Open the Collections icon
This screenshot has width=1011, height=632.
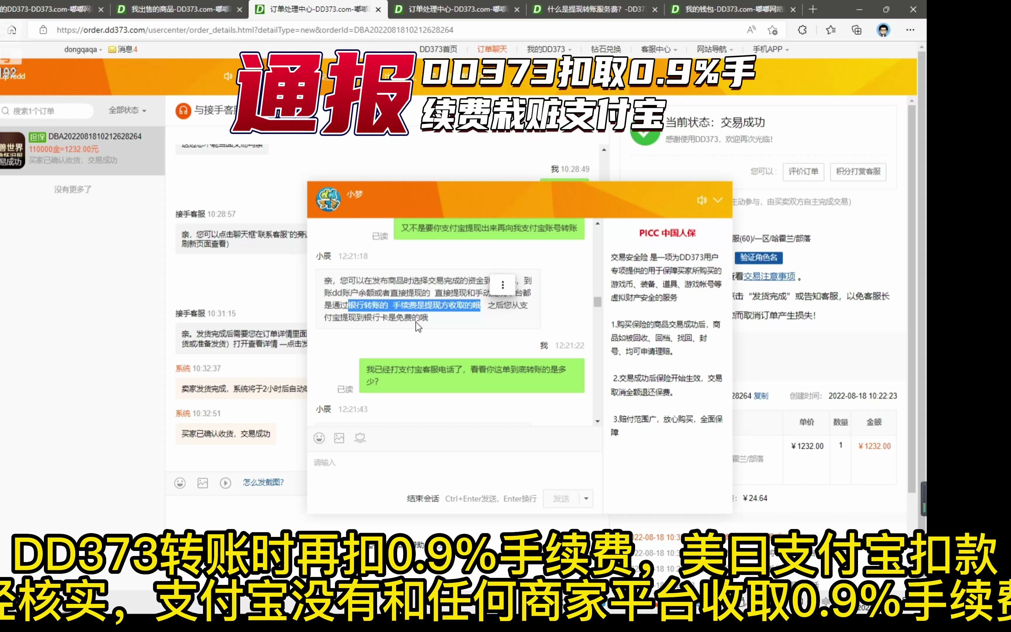coord(857,30)
